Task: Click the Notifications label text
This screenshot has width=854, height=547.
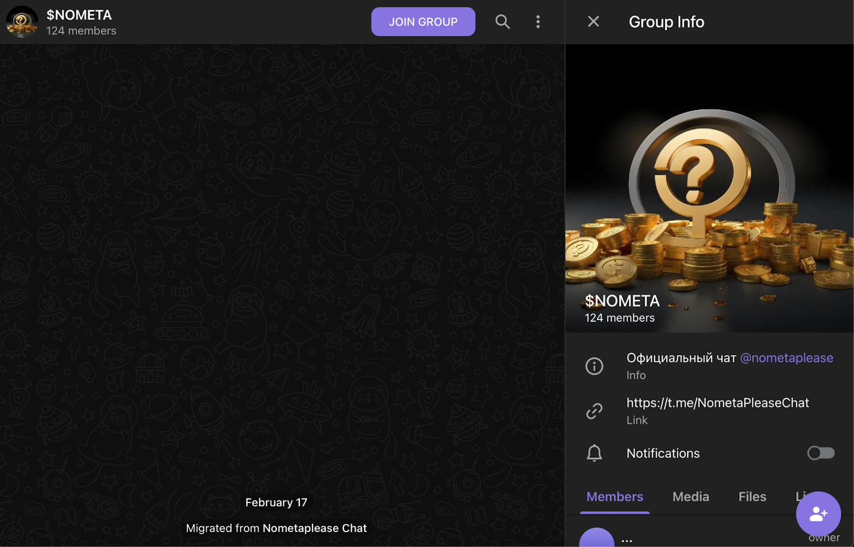Action: [x=663, y=453]
